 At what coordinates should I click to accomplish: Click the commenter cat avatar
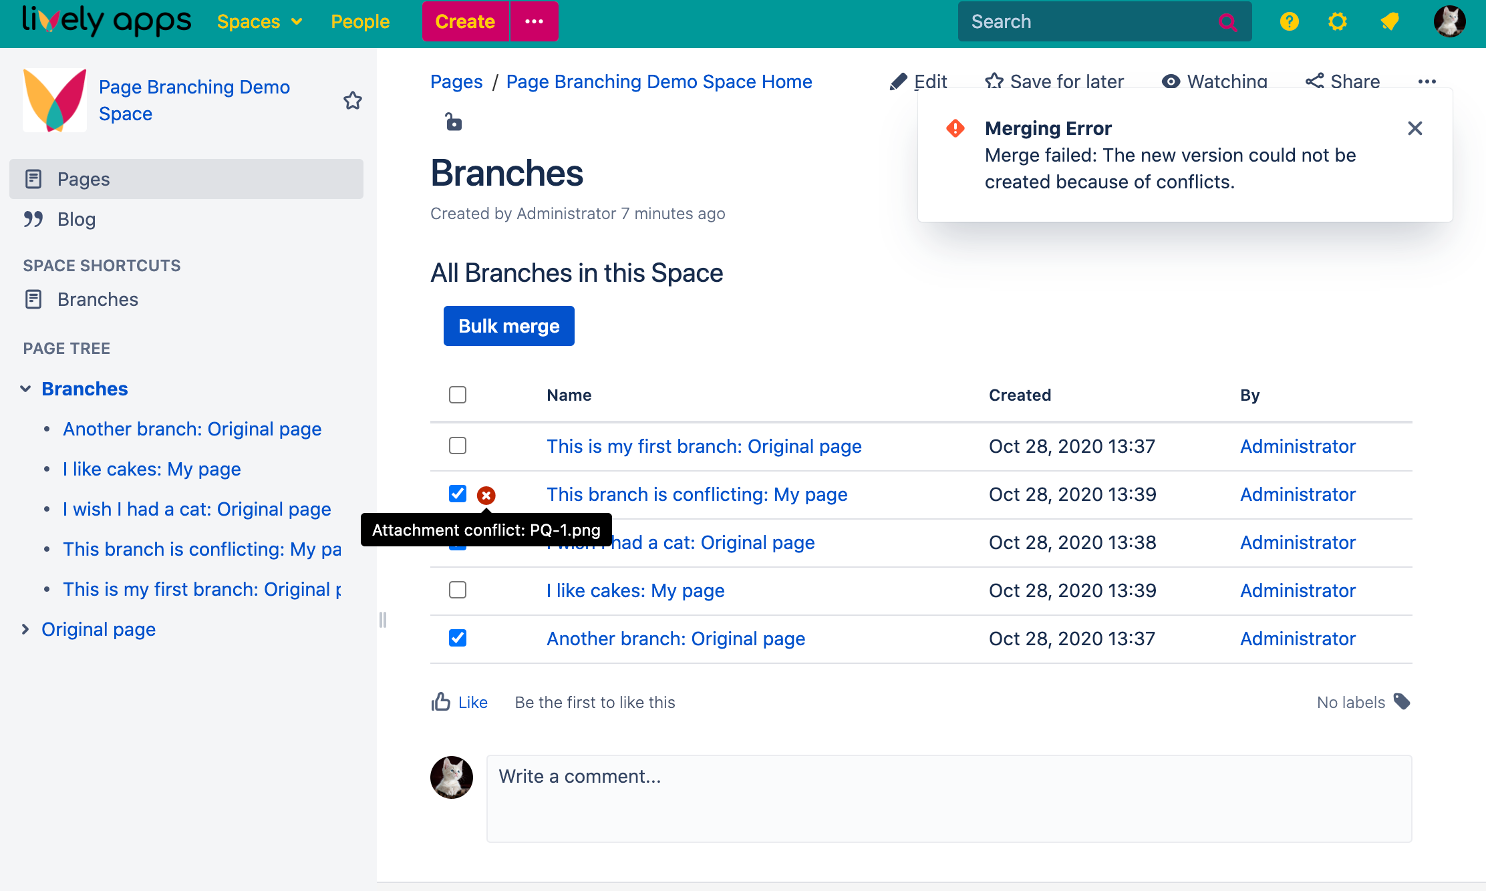[x=452, y=777]
